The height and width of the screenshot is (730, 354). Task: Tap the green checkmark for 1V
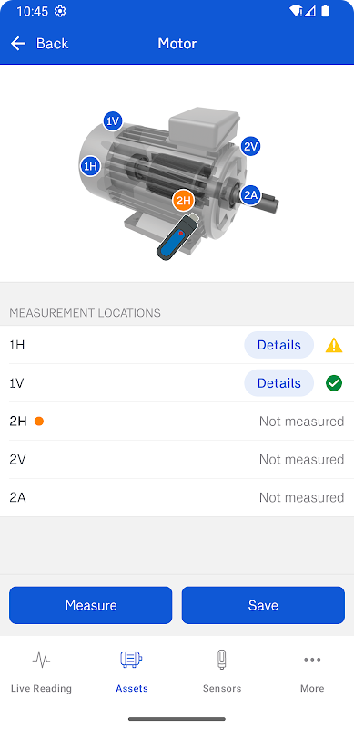pyautogui.click(x=334, y=383)
